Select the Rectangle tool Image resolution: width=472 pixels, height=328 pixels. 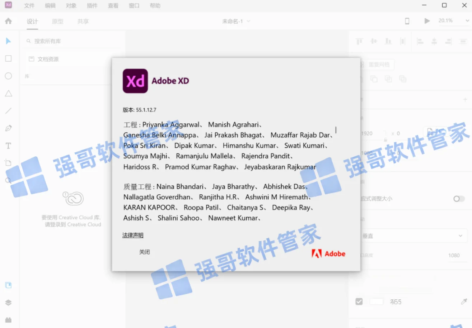click(8, 58)
